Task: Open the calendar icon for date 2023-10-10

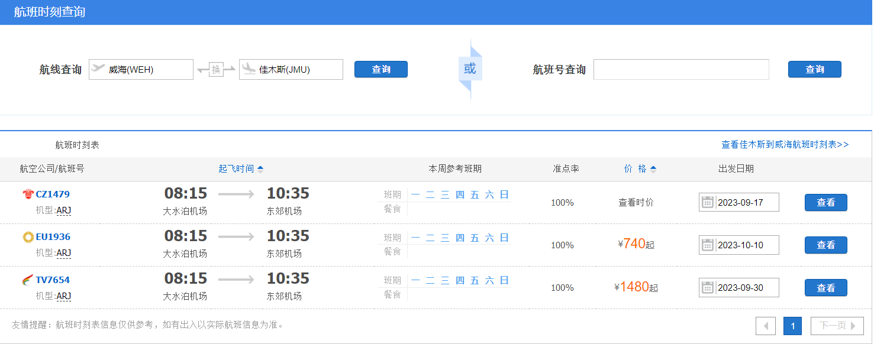Action: click(x=707, y=245)
